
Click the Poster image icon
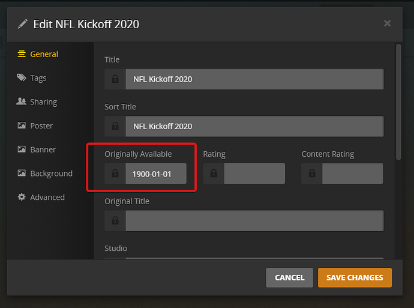pos(22,125)
